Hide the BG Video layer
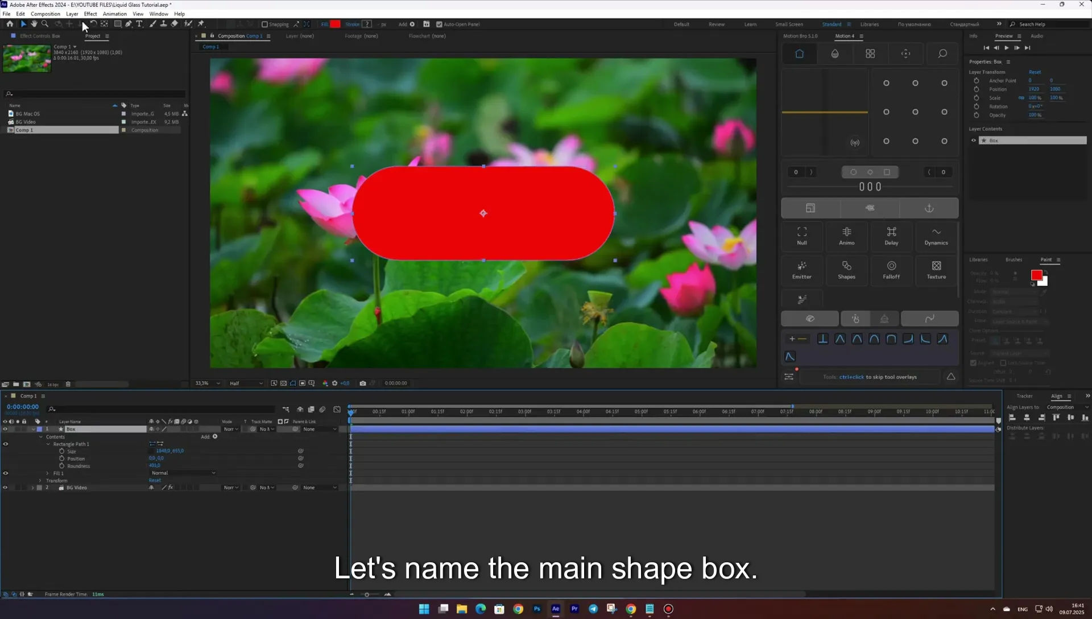 pos(5,488)
